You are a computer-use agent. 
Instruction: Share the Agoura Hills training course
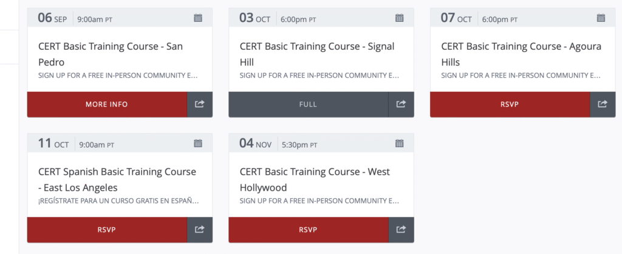[603, 105]
